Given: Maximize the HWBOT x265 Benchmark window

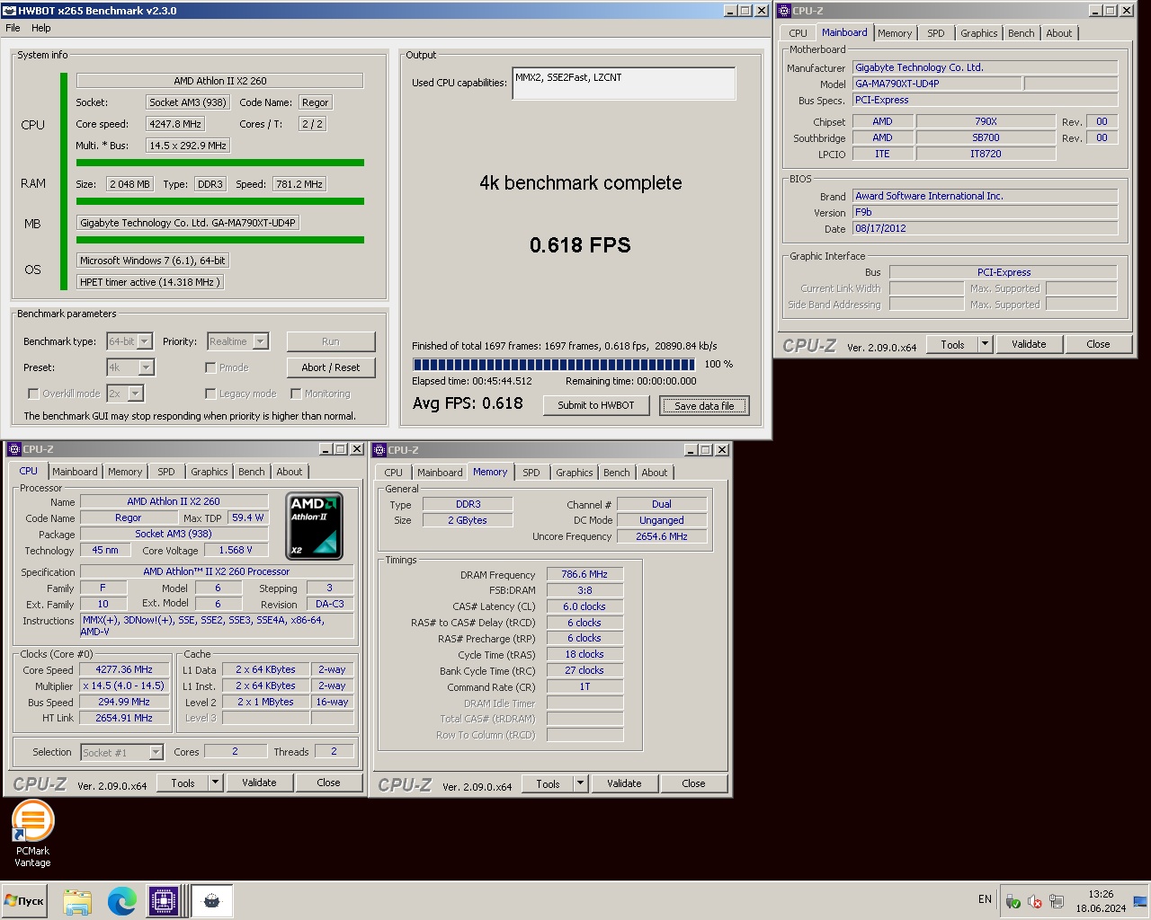Looking at the screenshot, I should click(745, 11).
